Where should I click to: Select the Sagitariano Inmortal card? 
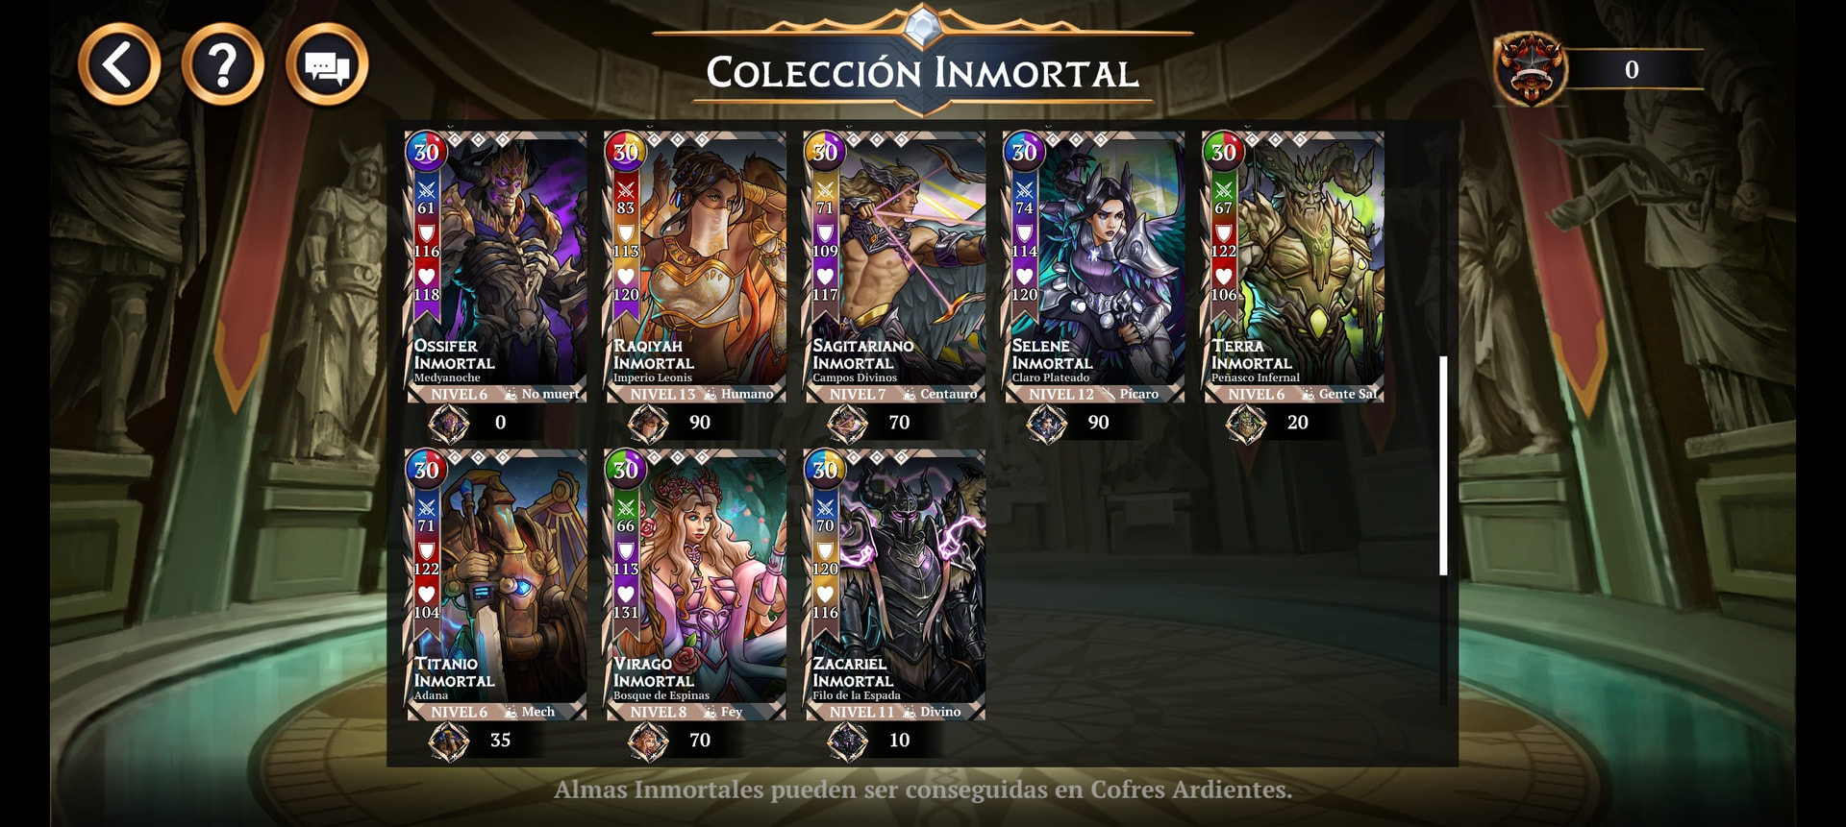894,266
